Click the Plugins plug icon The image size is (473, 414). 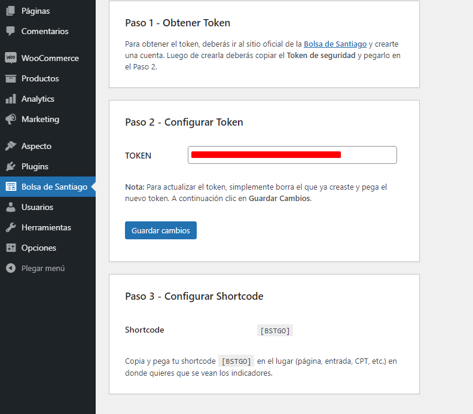11,166
